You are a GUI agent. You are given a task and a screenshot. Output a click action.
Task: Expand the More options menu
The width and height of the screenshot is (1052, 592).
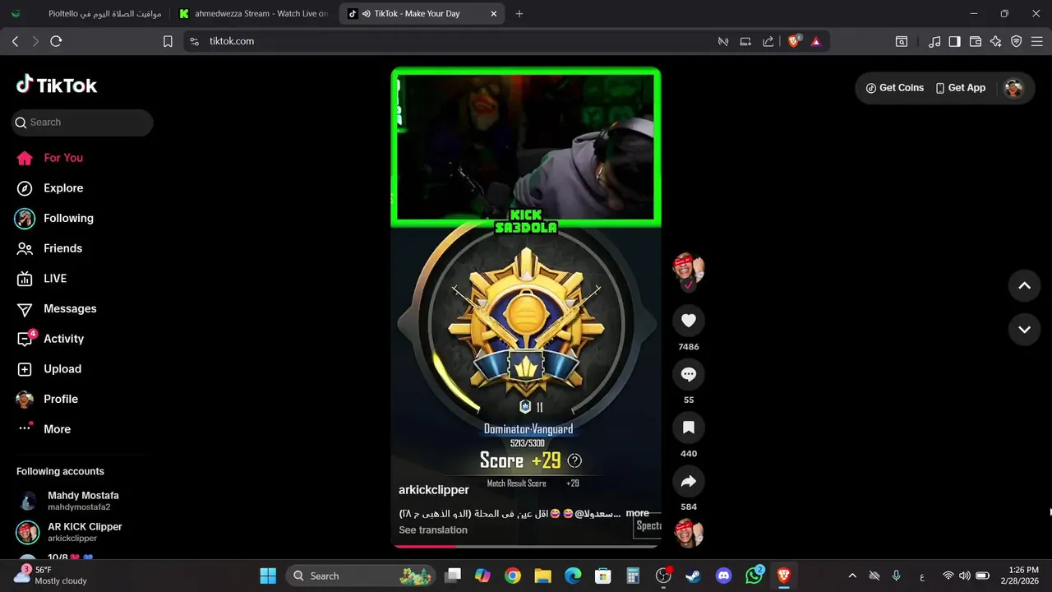tap(44, 429)
